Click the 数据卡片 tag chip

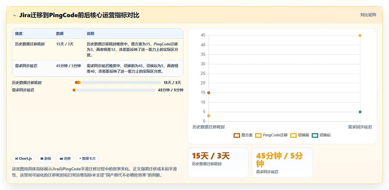click(x=87, y=158)
